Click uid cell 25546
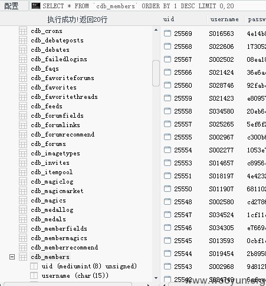 [183, 228]
